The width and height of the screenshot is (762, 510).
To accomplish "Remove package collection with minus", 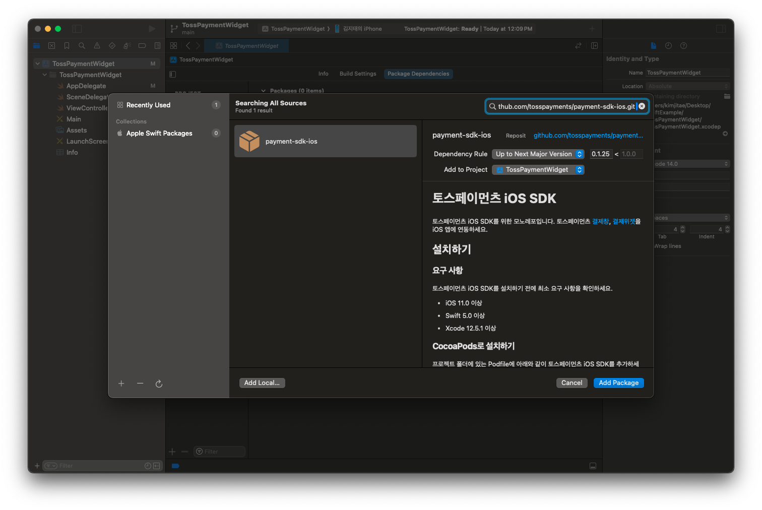I will click(x=140, y=384).
